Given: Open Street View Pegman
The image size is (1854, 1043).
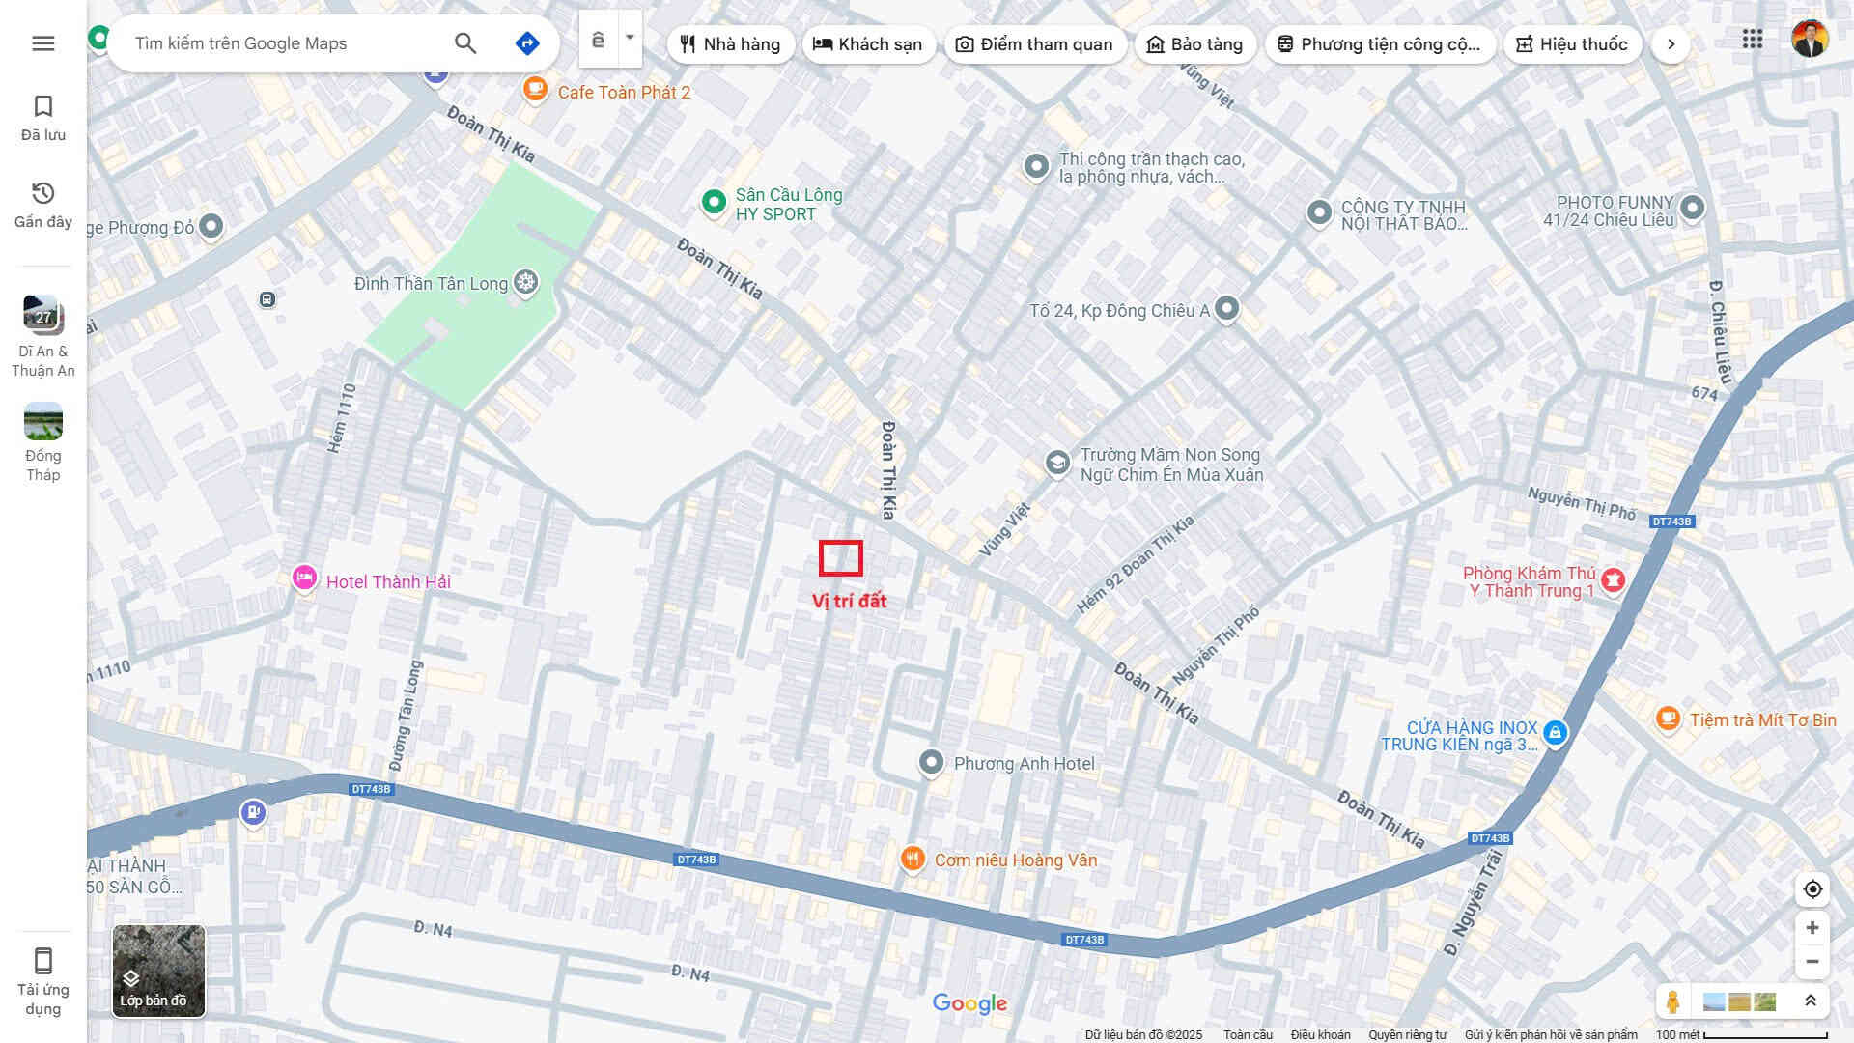Looking at the screenshot, I should pos(1672,1001).
